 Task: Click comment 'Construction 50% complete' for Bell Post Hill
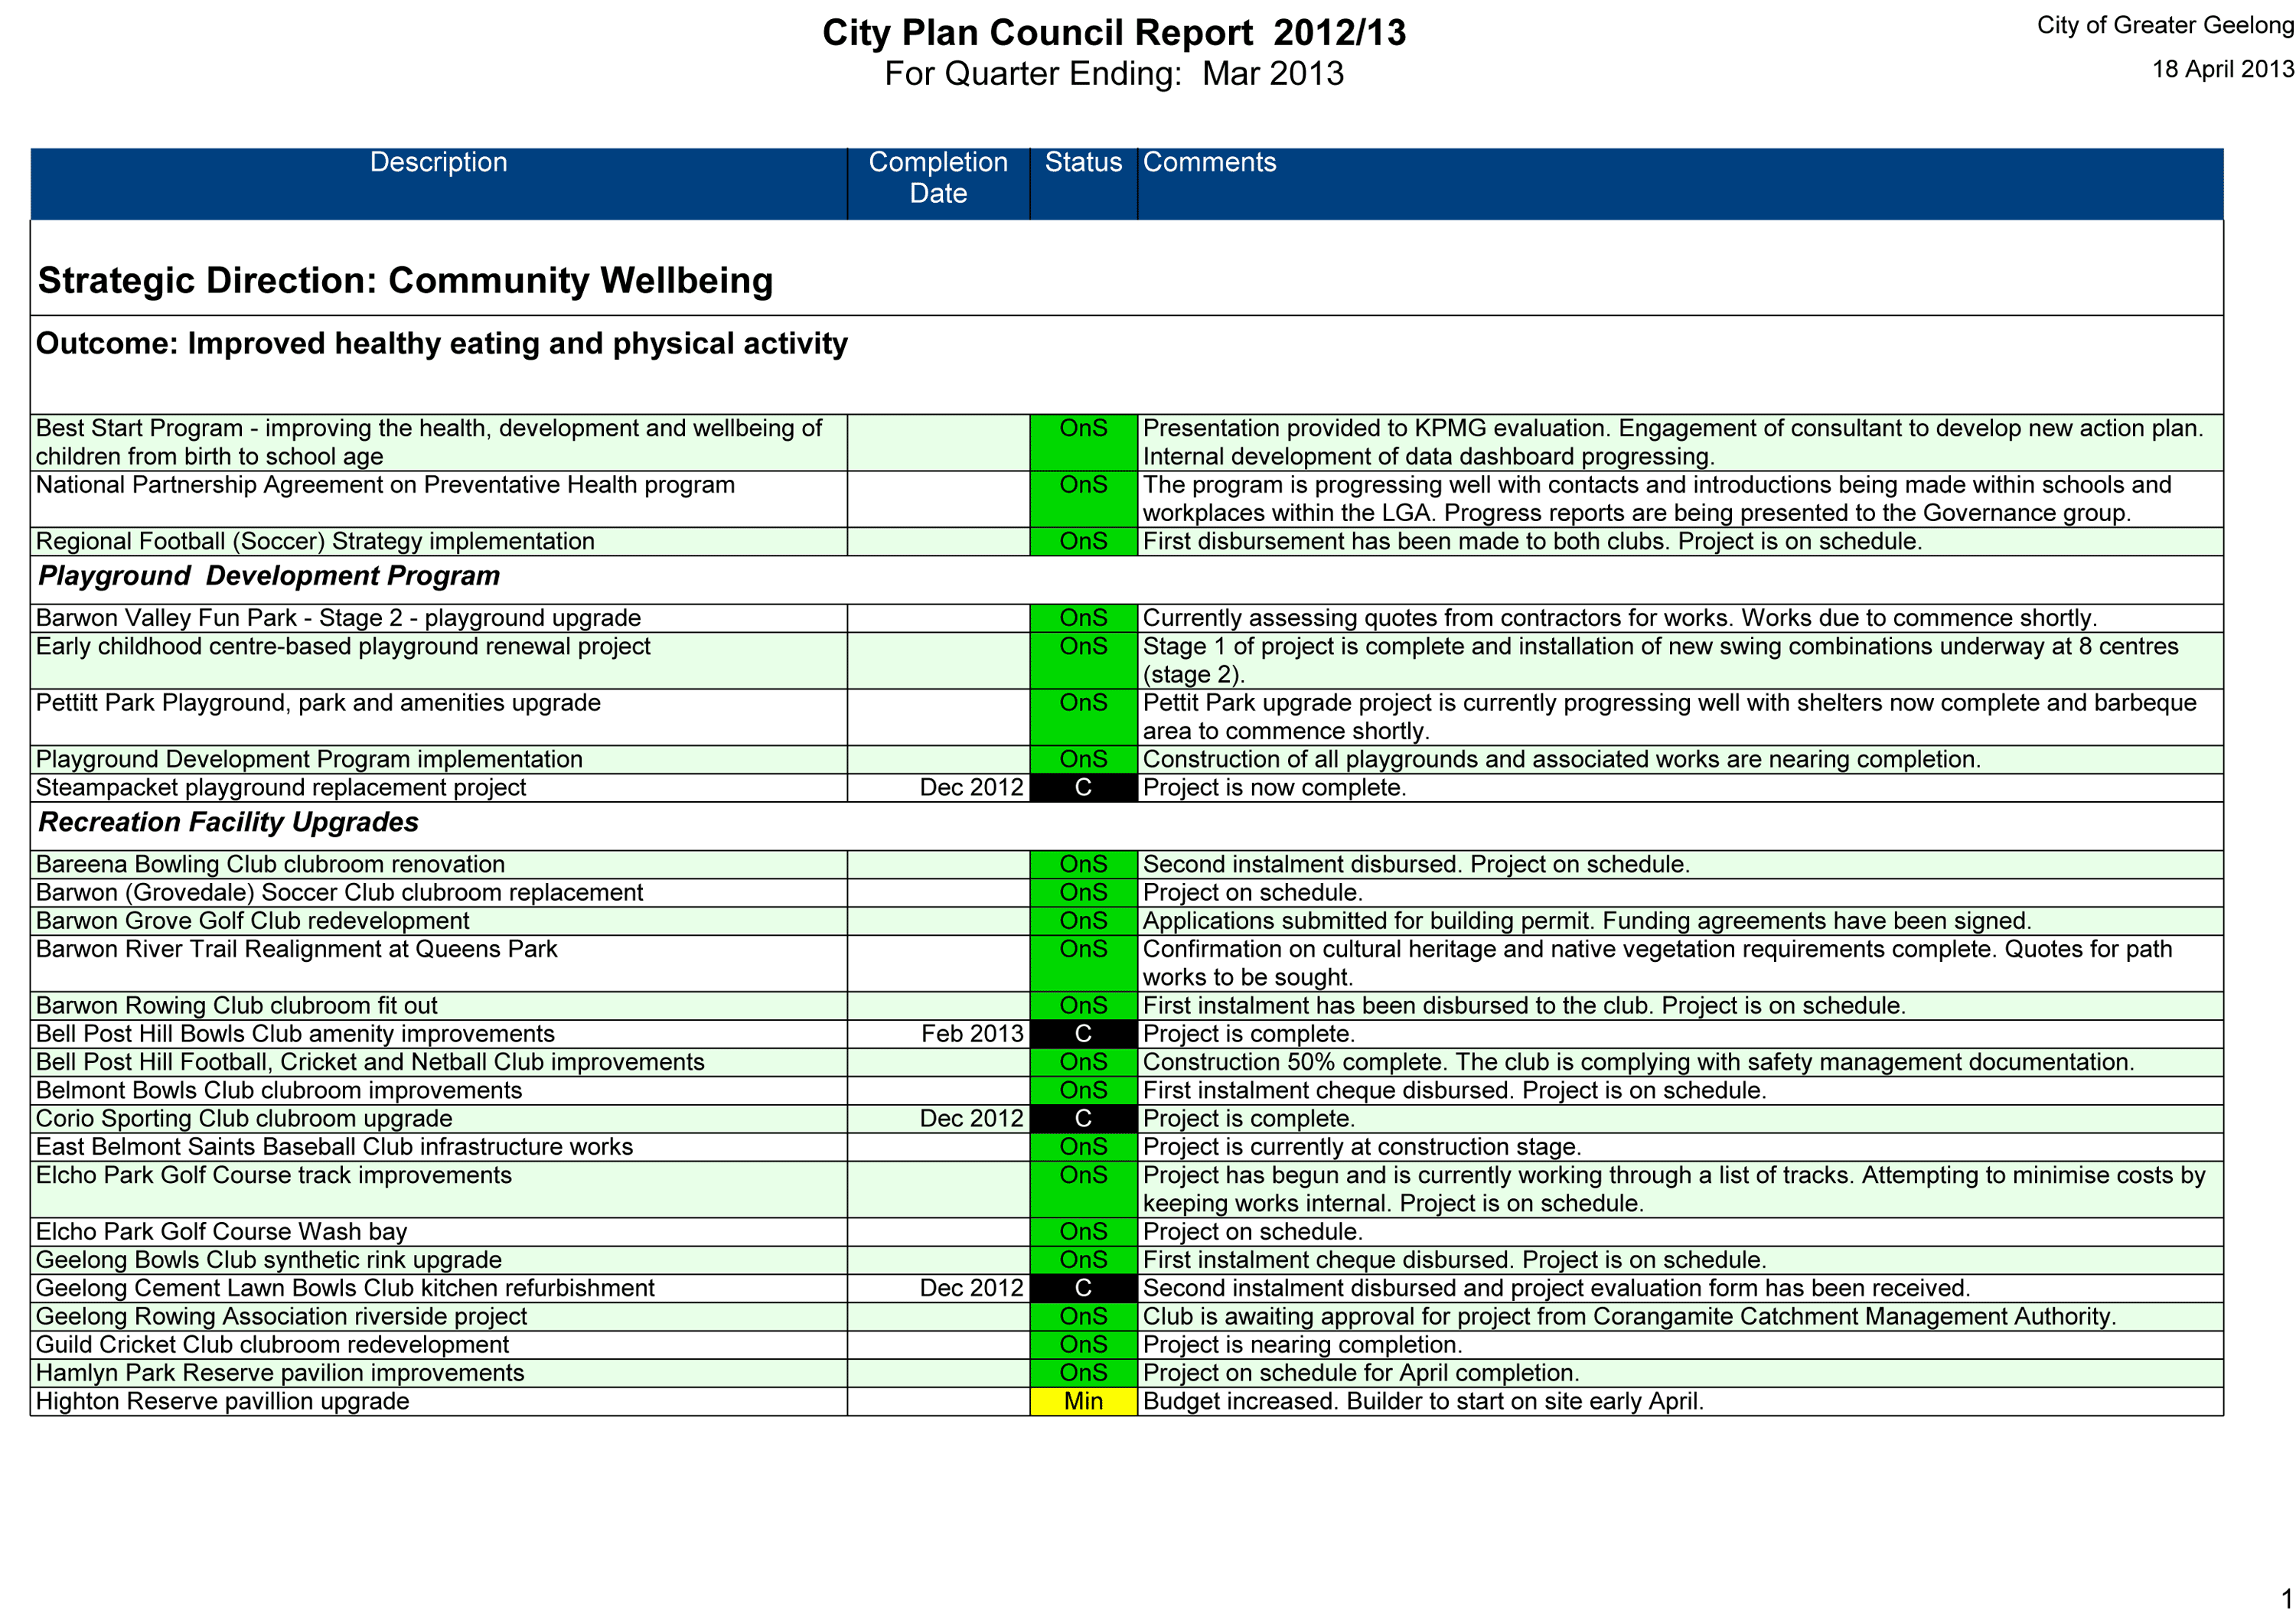tap(1638, 1062)
